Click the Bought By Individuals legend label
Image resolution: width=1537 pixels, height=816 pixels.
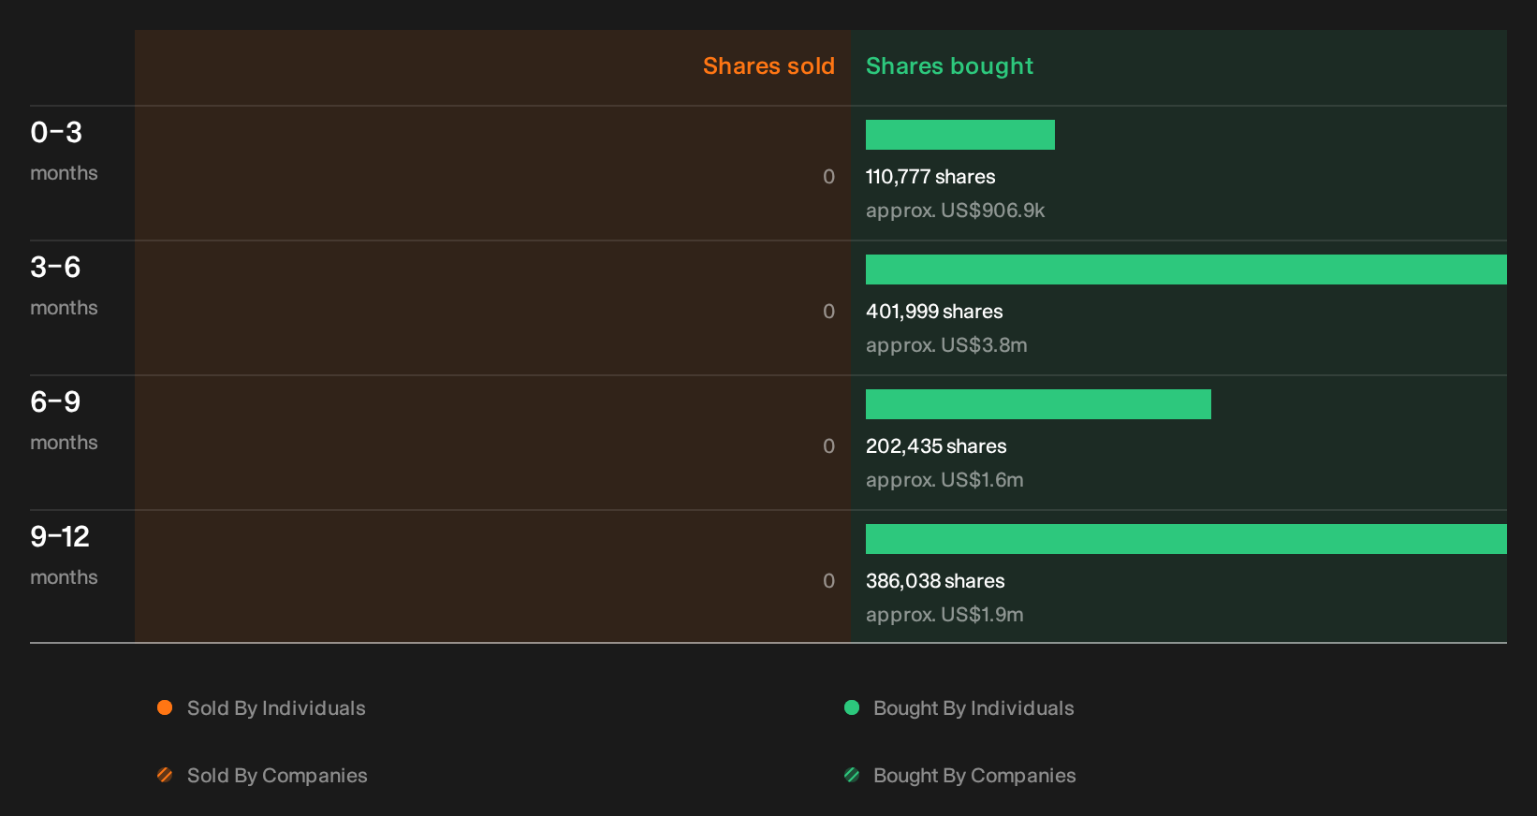pos(973,708)
